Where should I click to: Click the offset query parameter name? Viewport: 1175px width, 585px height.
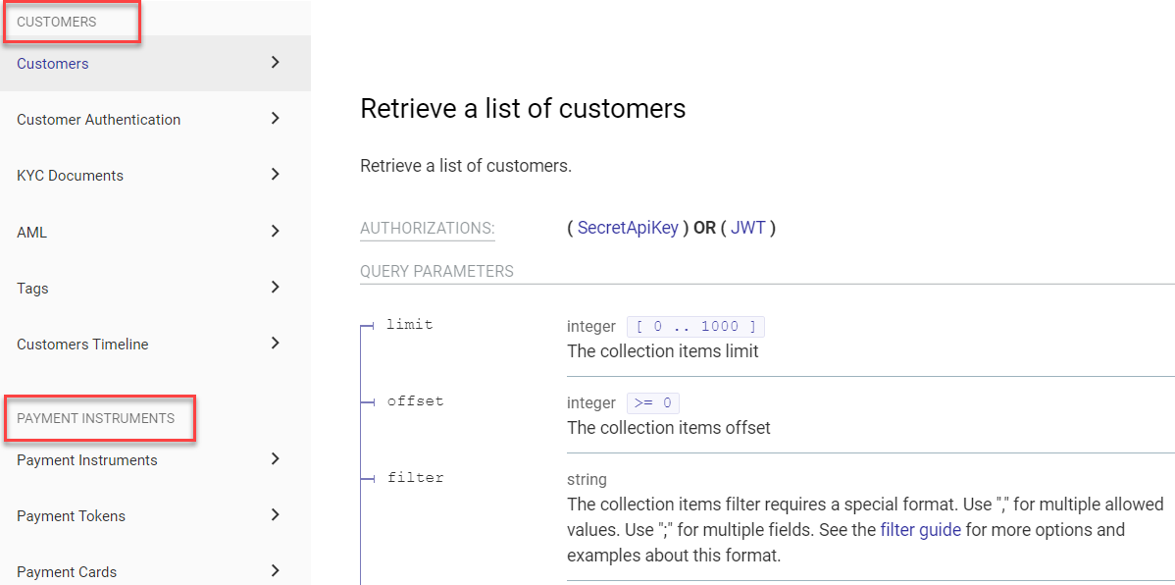pyautogui.click(x=414, y=400)
